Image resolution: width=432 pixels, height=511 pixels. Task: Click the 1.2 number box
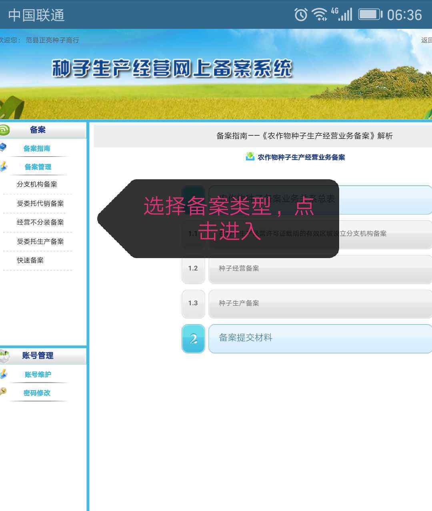tap(193, 269)
